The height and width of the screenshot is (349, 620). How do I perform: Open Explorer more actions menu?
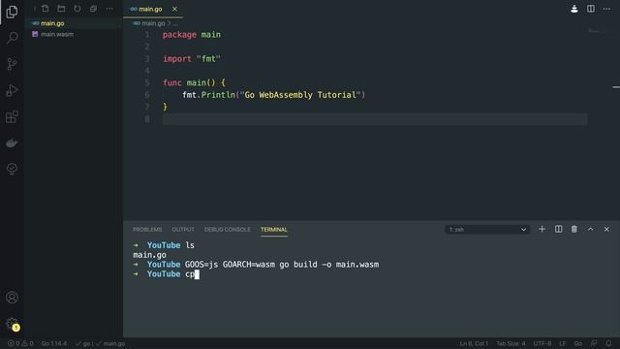109,9
